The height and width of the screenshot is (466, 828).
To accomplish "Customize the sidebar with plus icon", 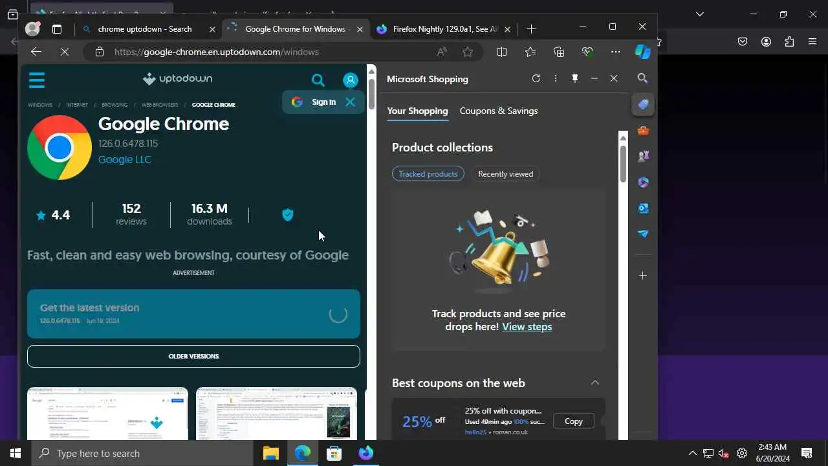I will coord(642,276).
